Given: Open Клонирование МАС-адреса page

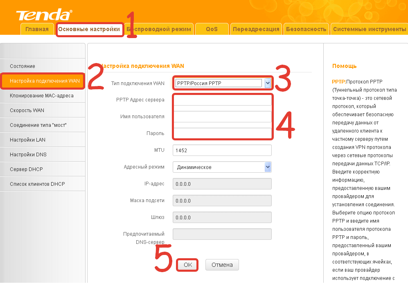Looking at the screenshot, I should point(42,95).
